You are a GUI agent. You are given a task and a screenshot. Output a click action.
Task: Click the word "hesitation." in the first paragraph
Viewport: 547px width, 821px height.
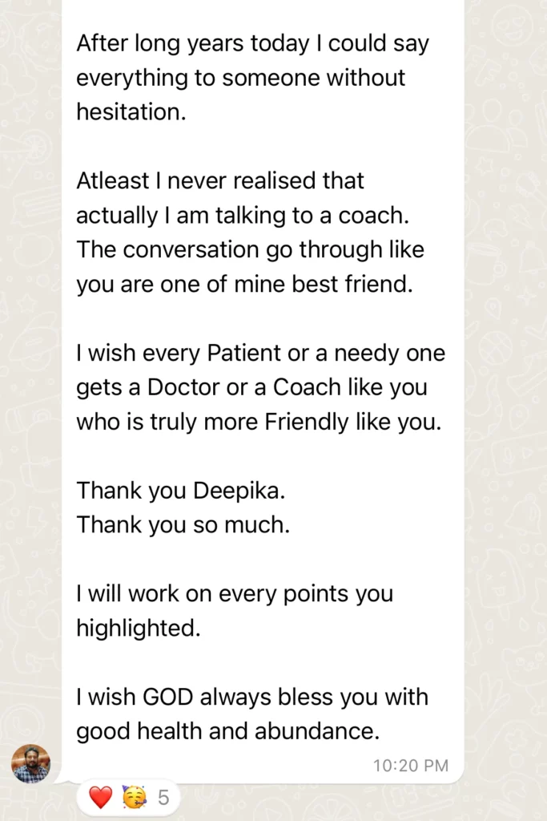(131, 112)
